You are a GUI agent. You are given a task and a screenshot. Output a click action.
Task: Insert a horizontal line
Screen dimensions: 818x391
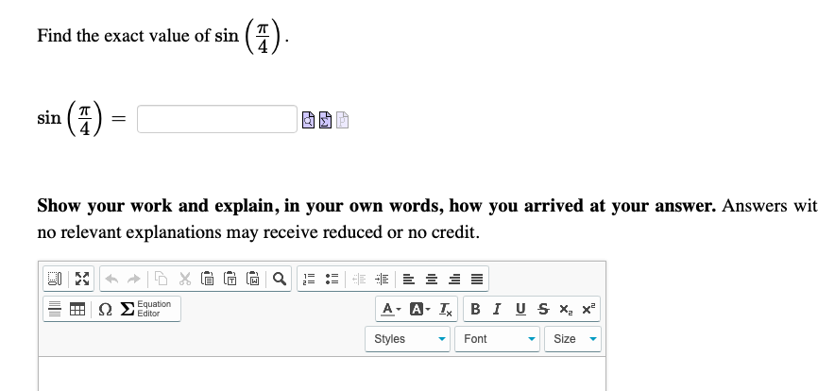coord(55,309)
